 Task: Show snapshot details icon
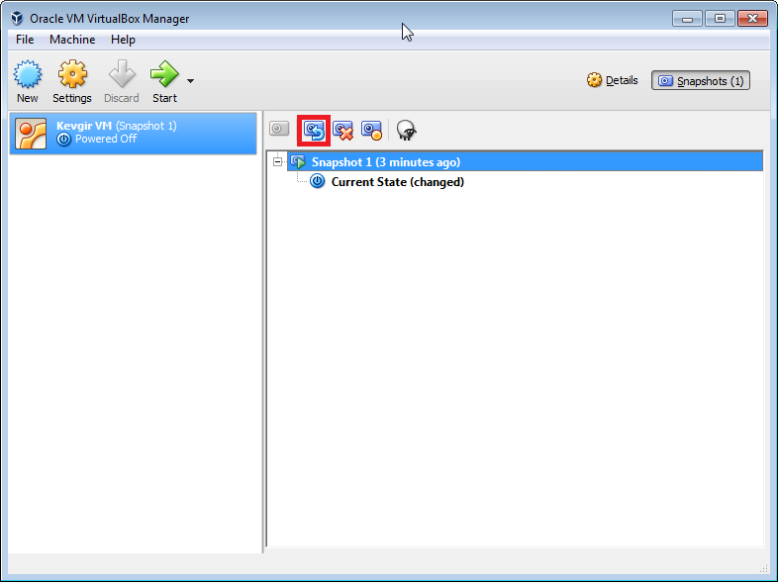371,131
